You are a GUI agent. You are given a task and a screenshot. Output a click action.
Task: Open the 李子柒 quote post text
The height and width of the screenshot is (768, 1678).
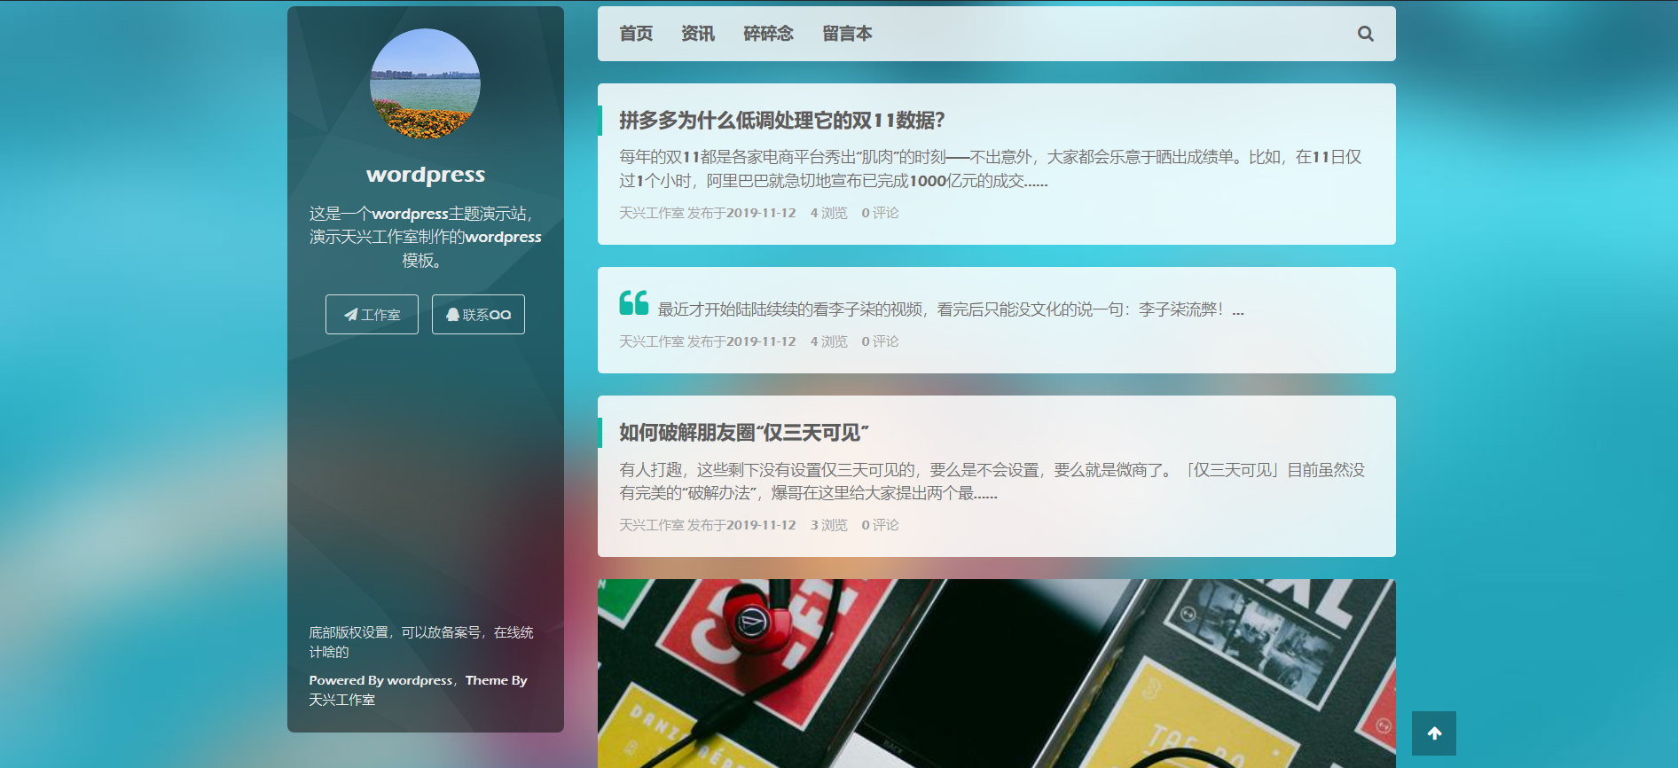[x=950, y=310]
